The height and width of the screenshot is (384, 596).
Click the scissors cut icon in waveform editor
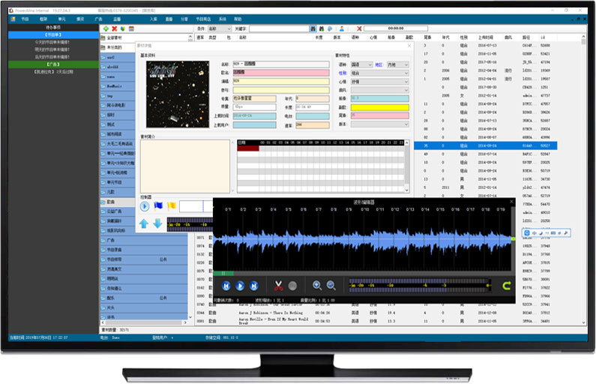coord(278,286)
